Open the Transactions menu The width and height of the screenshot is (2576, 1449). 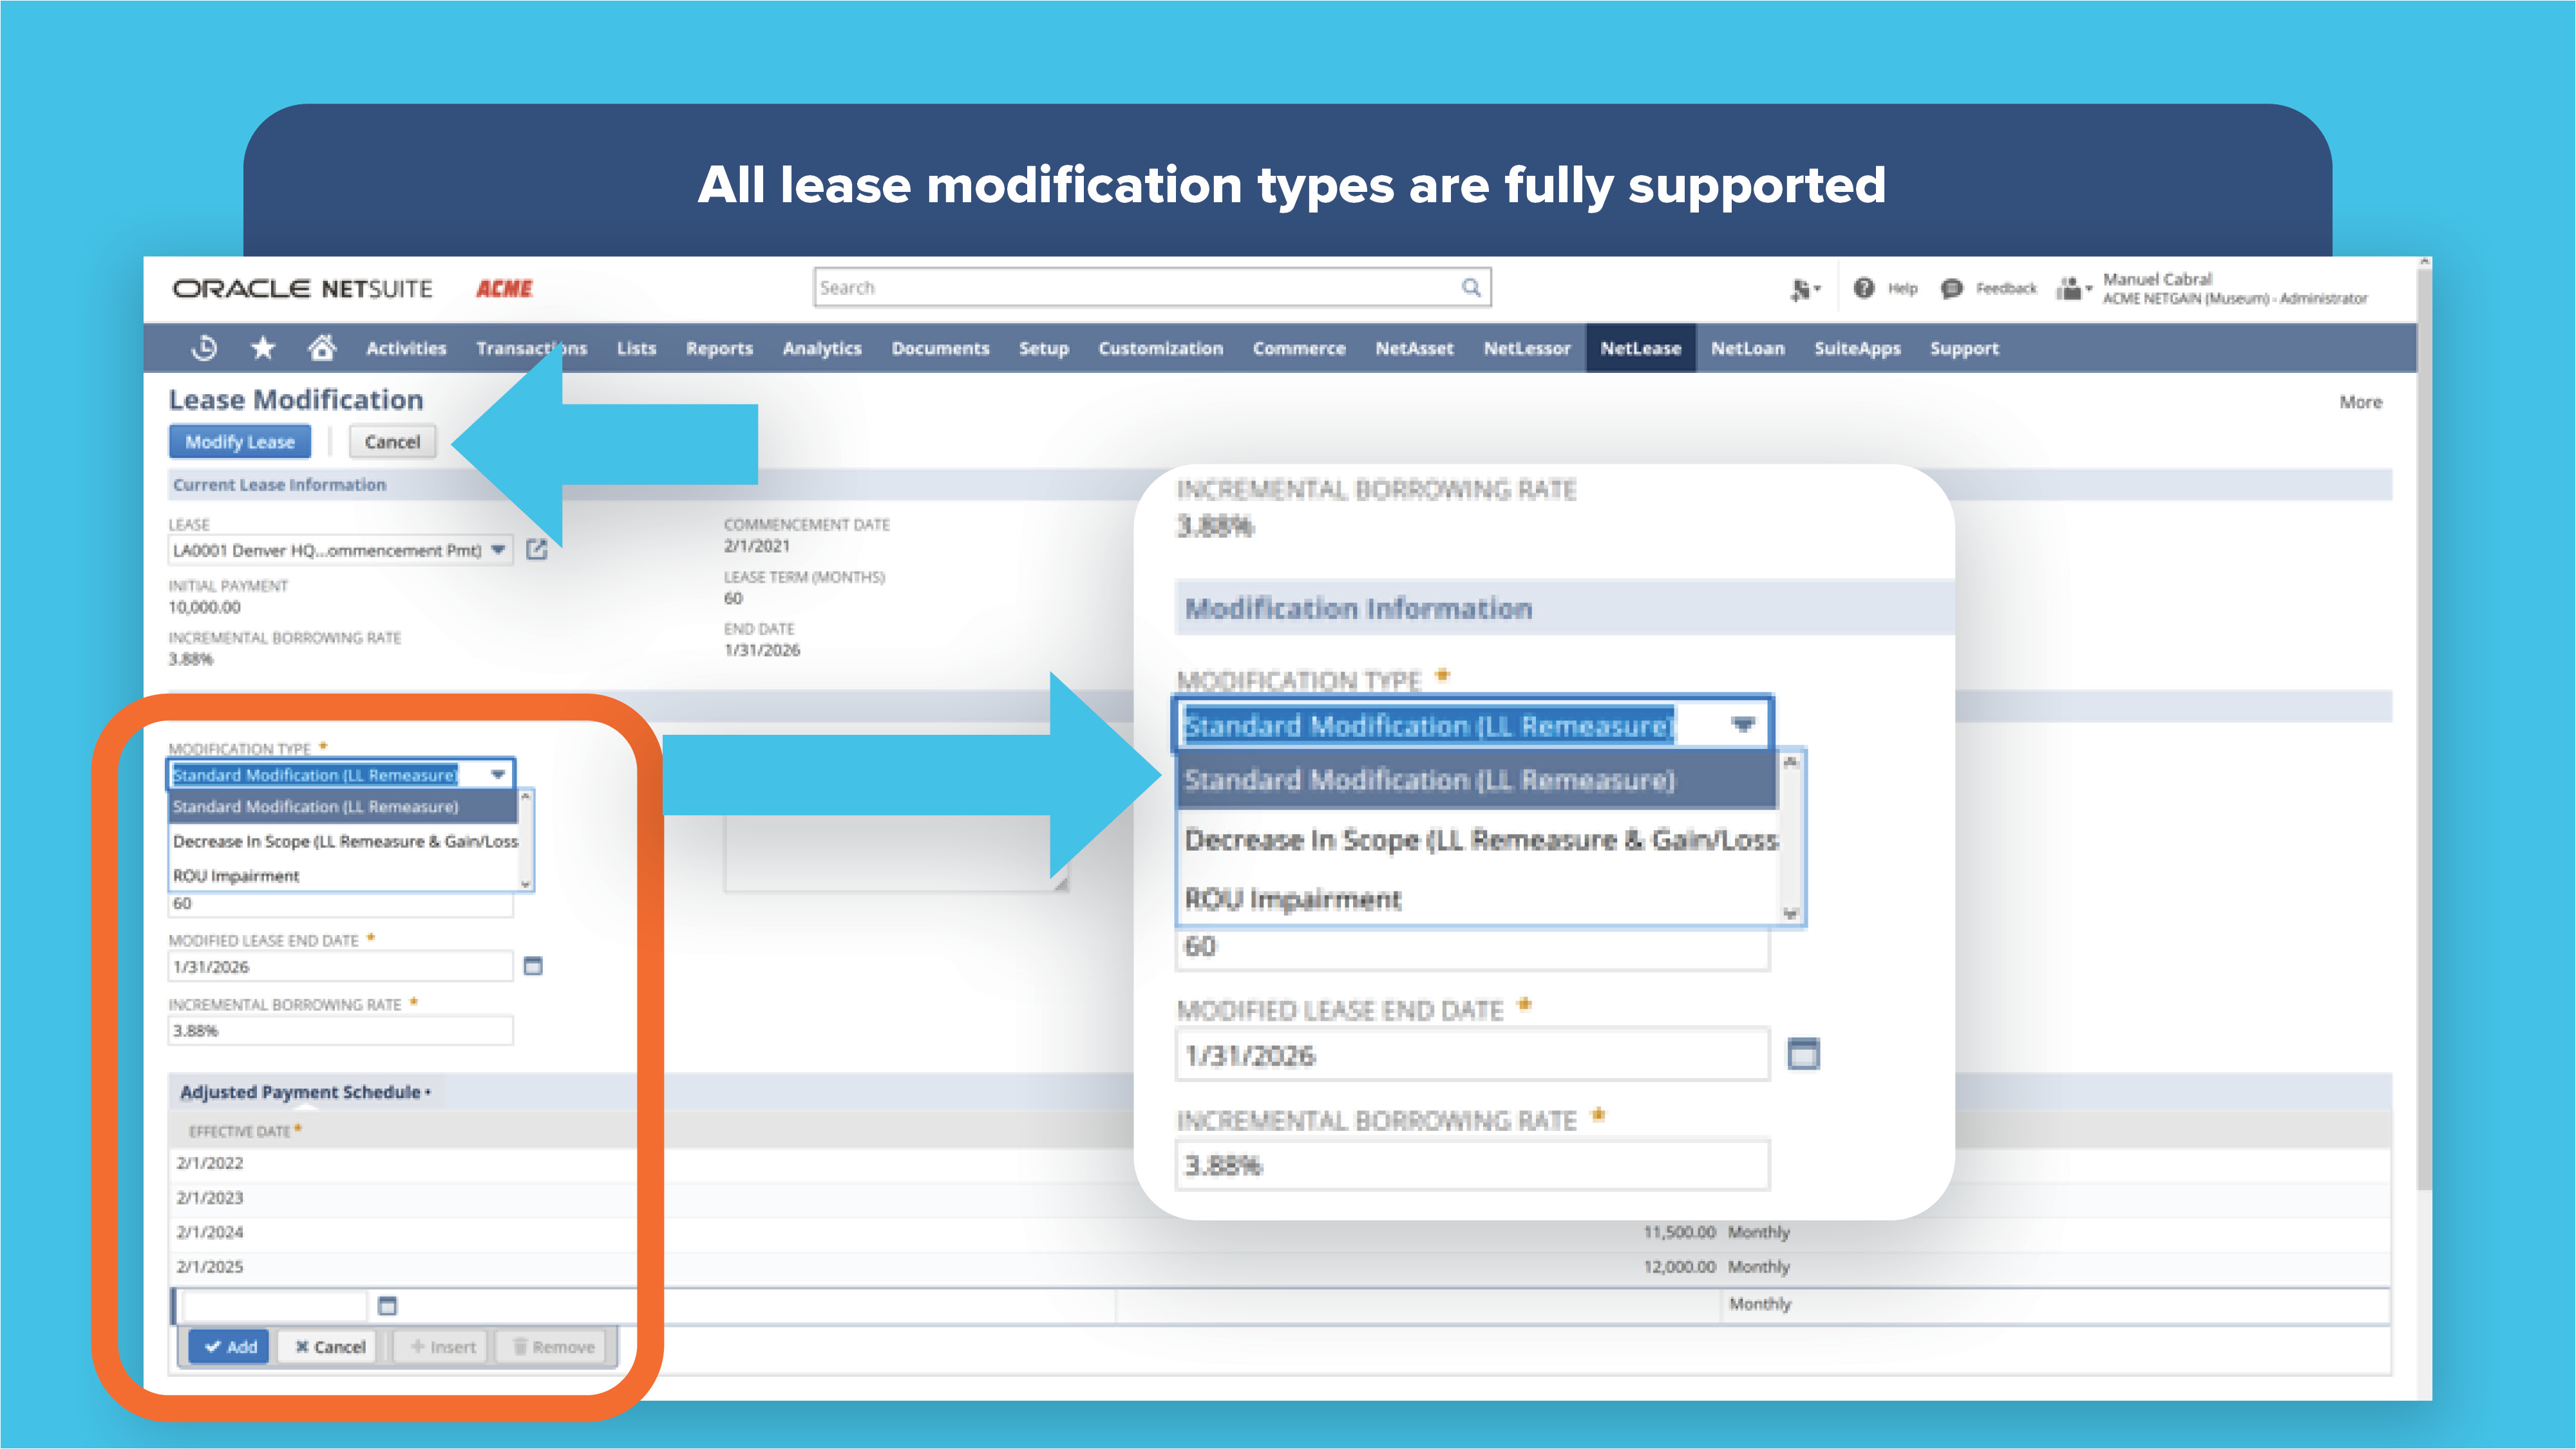pyautogui.click(x=531, y=348)
